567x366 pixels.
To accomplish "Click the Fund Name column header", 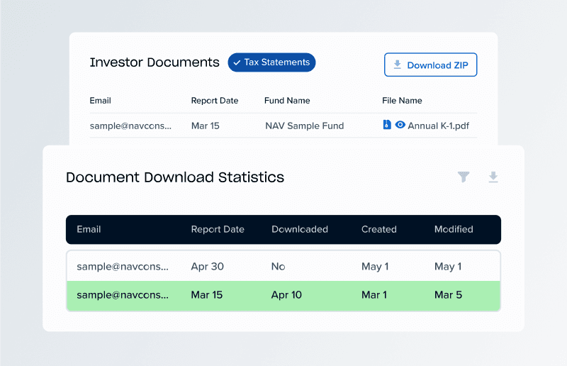I will tap(287, 100).
